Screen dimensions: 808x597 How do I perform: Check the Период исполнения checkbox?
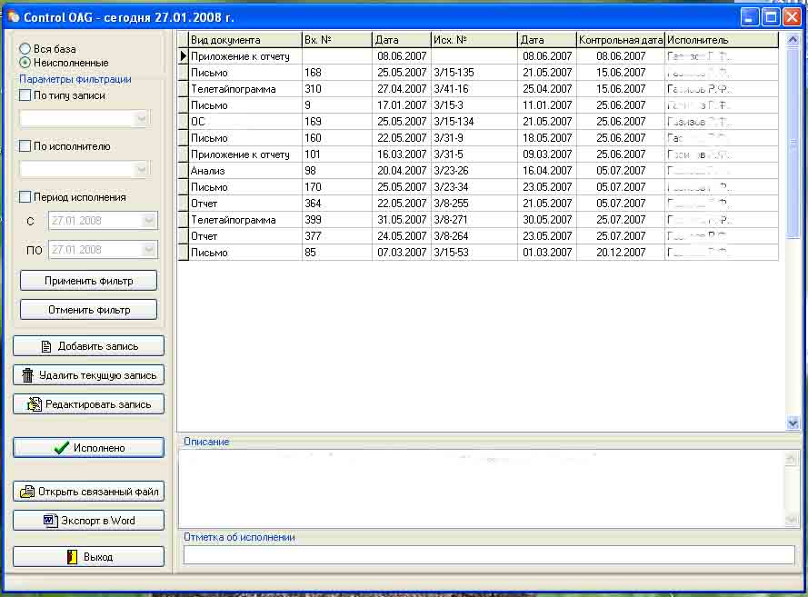[25, 197]
